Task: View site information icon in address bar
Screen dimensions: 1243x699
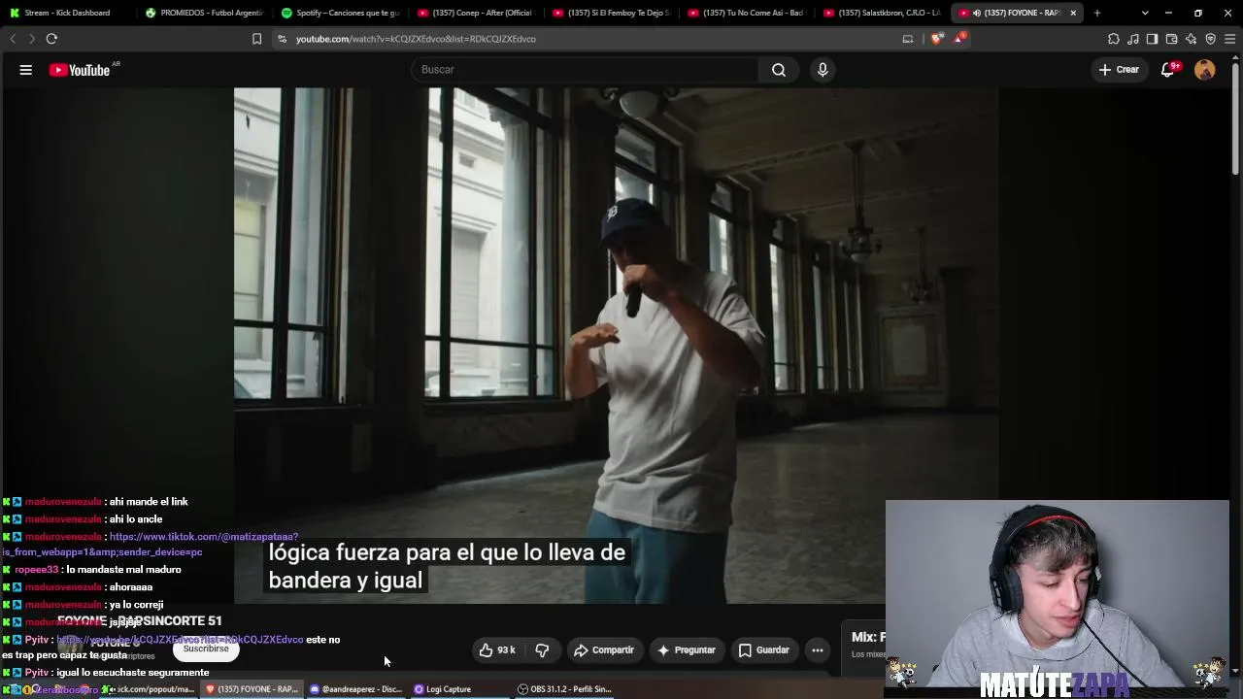Action: 282,39
